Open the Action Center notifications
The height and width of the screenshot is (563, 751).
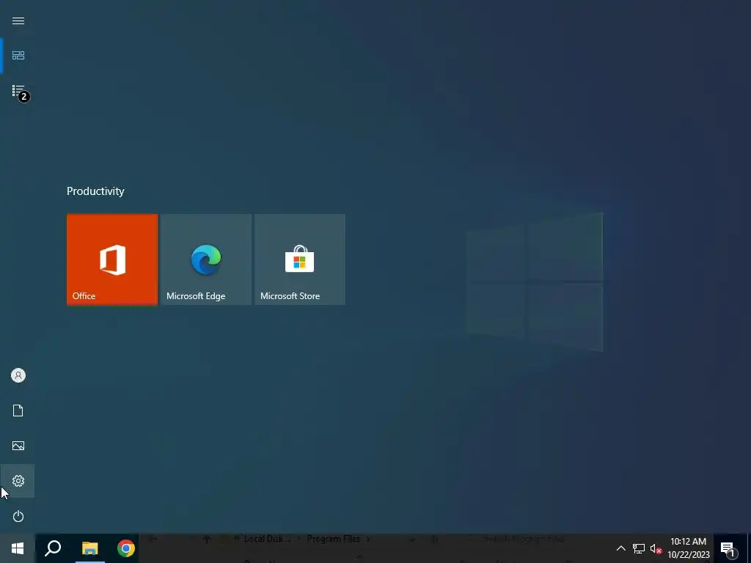coord(728,548)
